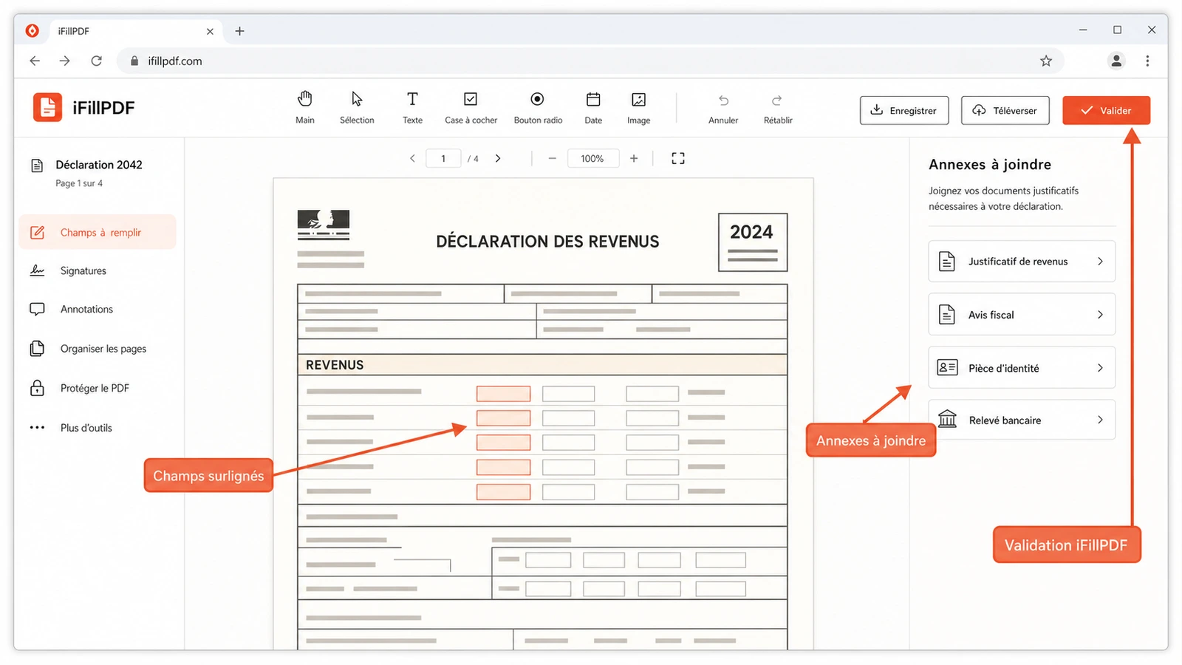Open Champs à remplir section

click(x=98, y=232)
